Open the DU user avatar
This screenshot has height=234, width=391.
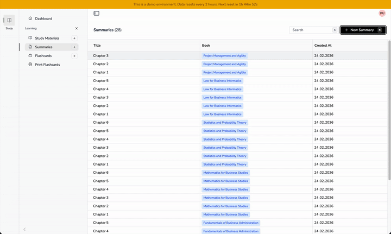382,13
